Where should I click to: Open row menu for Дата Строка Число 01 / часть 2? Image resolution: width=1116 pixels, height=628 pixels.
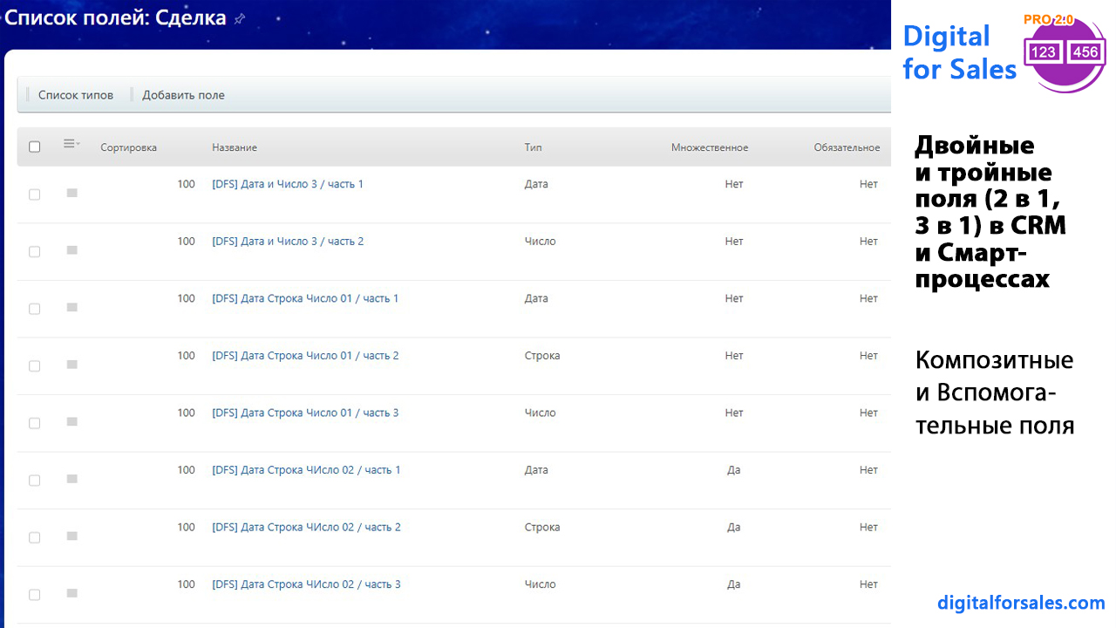pyautogui.click(x=72, y=365)
